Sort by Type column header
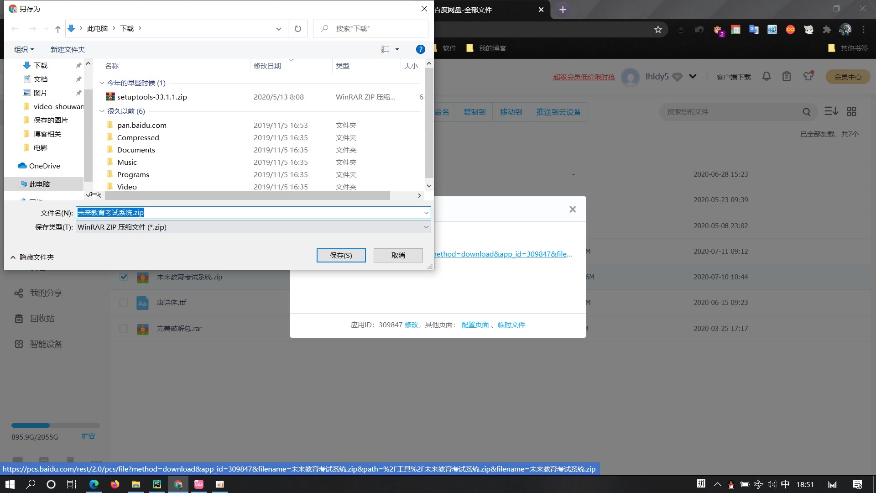Viewport: 876px width, 493px height. coord(343,66)
